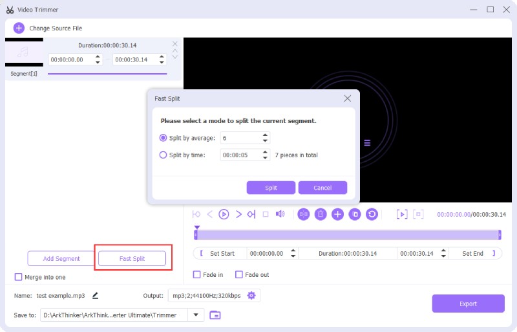Click the play segment bracket icon

point(402,214)
